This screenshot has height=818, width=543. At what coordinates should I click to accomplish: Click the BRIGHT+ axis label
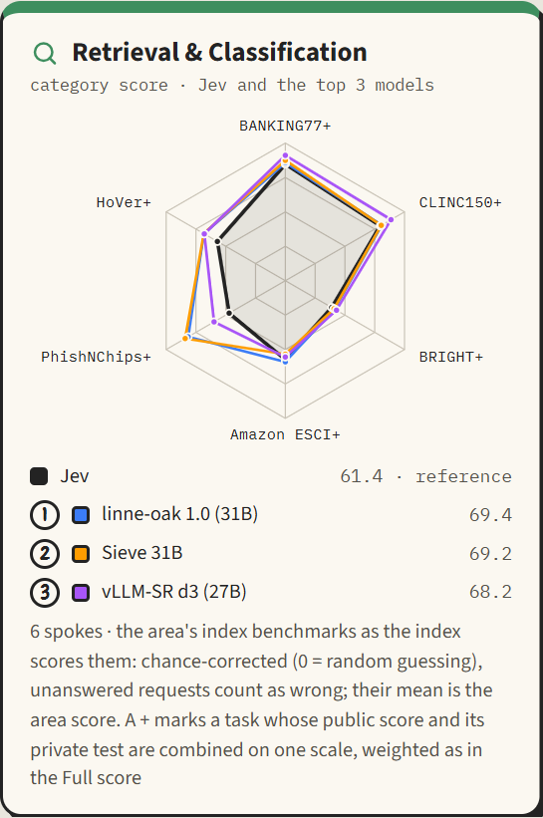[x=451, y=358]
